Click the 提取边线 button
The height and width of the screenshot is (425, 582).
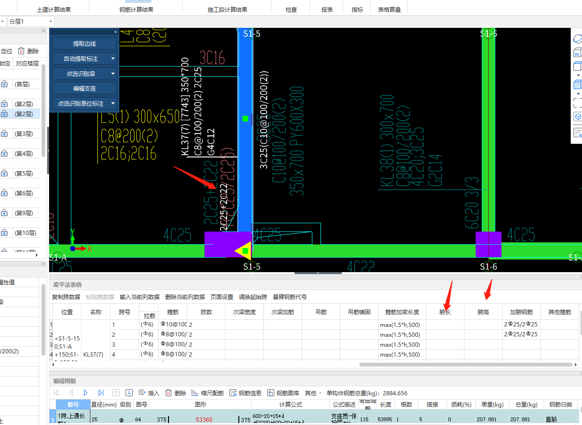tap(84, 44)
